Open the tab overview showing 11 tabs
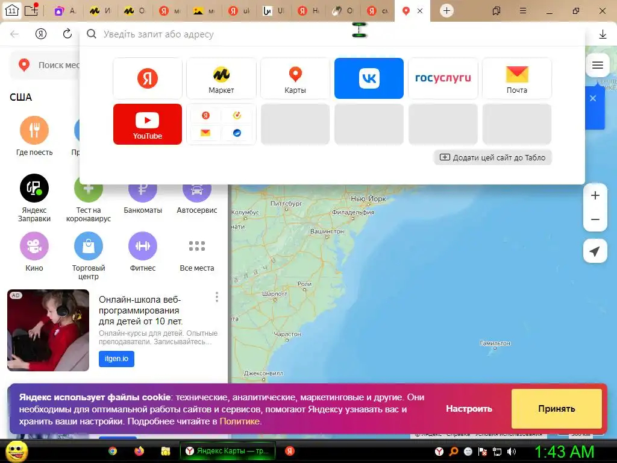The height and width of the screenshot is (463, 617). click(12, 11)
